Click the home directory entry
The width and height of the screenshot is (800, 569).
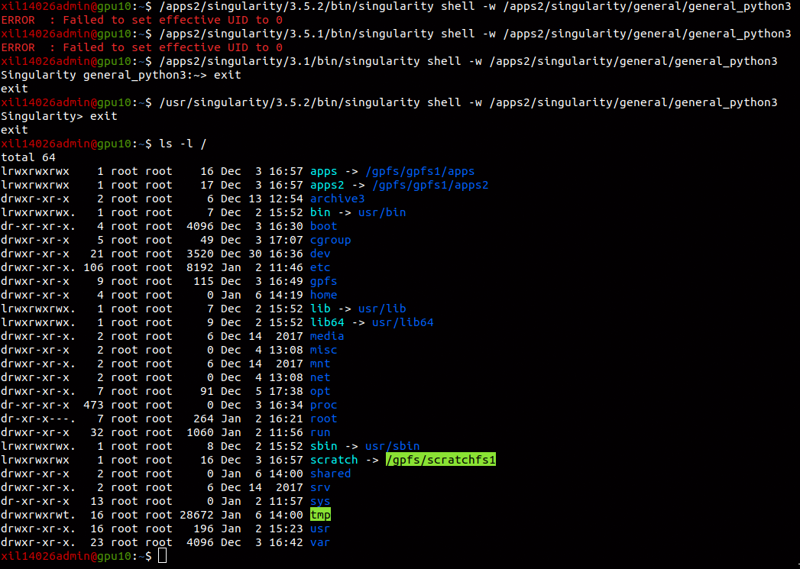point(323,295)
